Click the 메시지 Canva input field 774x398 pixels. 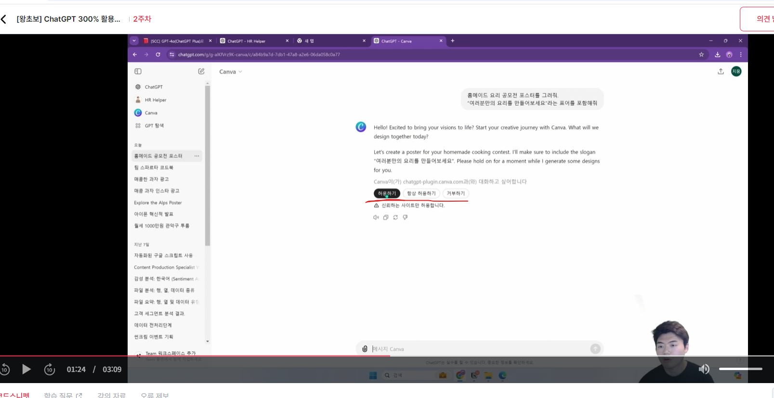[479, 349]
